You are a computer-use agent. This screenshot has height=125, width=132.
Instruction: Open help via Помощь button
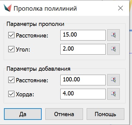[x=105, y=114]
